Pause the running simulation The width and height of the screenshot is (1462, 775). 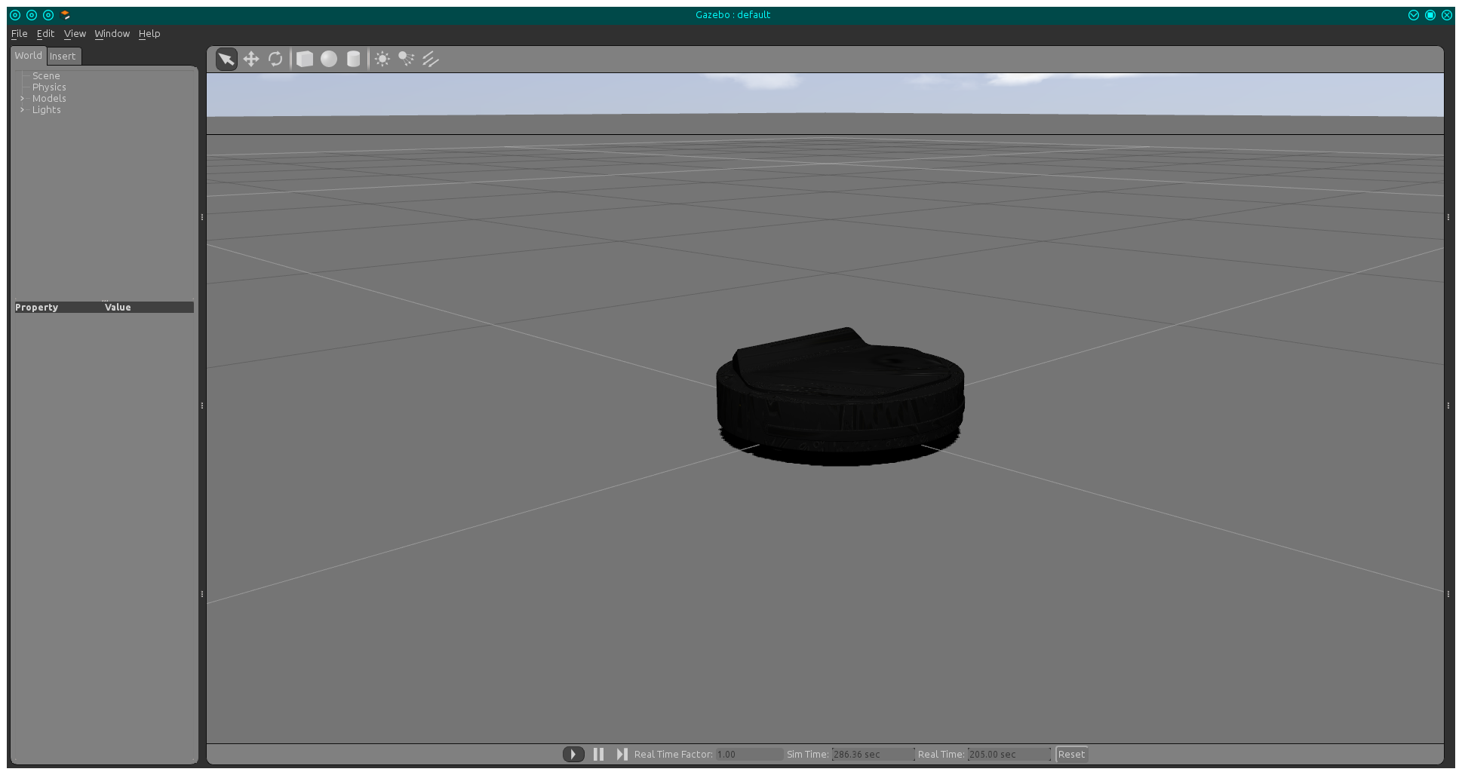point(598,754)
